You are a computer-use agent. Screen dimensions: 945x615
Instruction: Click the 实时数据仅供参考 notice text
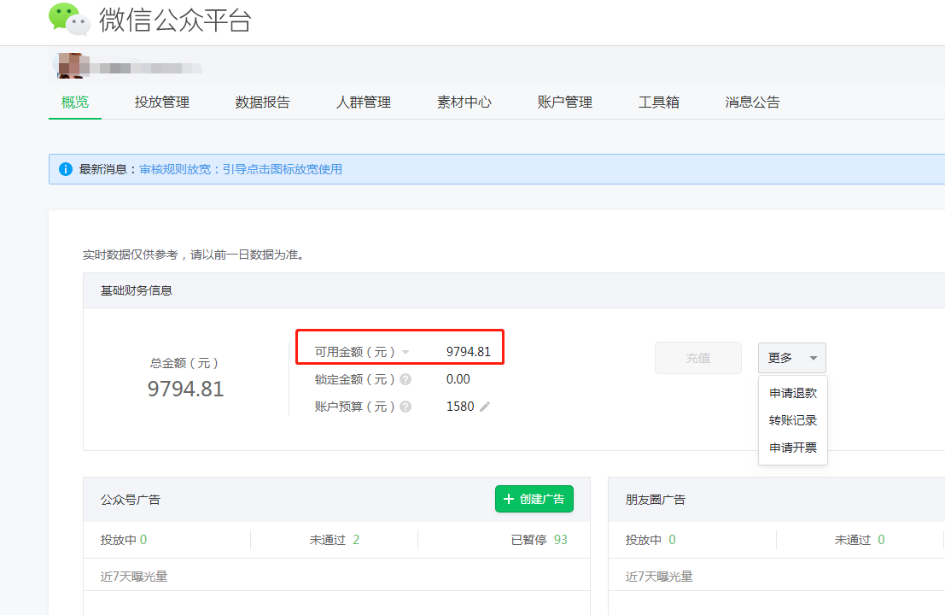[x=194, y=255]
